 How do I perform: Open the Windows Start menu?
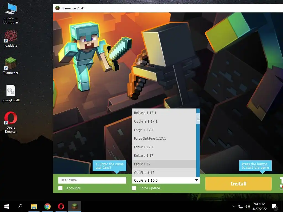pos(7,206)
